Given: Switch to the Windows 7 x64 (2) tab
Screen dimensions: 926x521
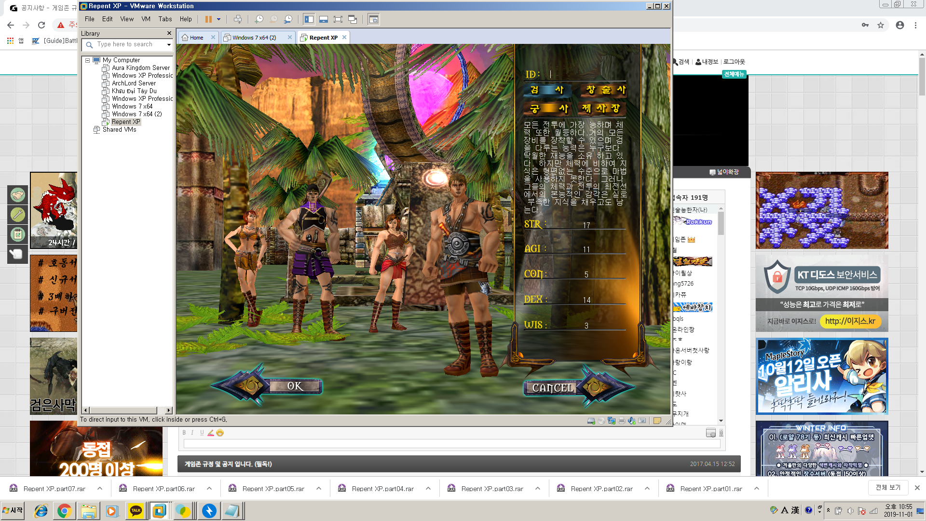Looking at the screenshot, I should click(254, 38).
